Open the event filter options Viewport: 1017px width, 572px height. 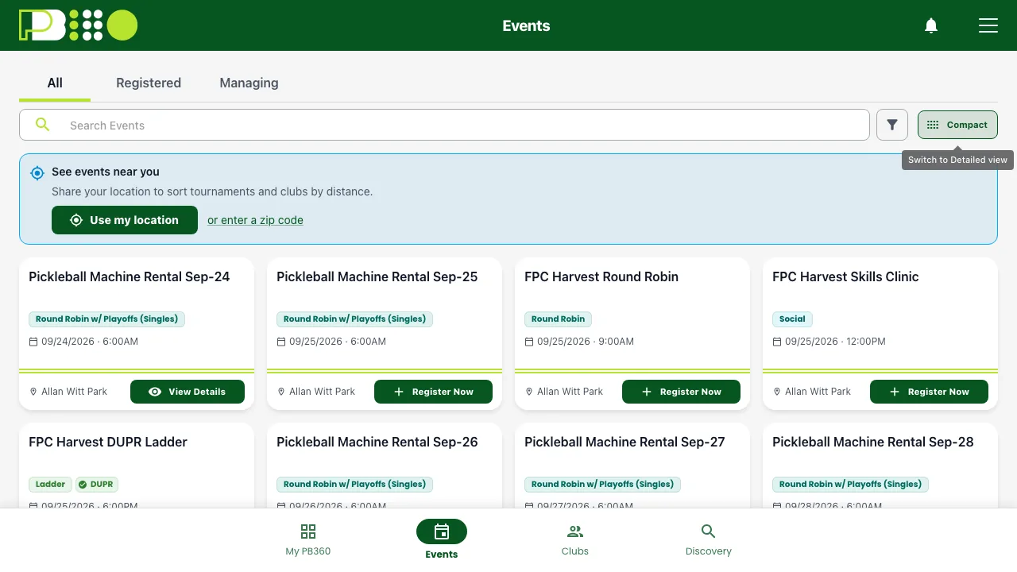click(892, 125)
